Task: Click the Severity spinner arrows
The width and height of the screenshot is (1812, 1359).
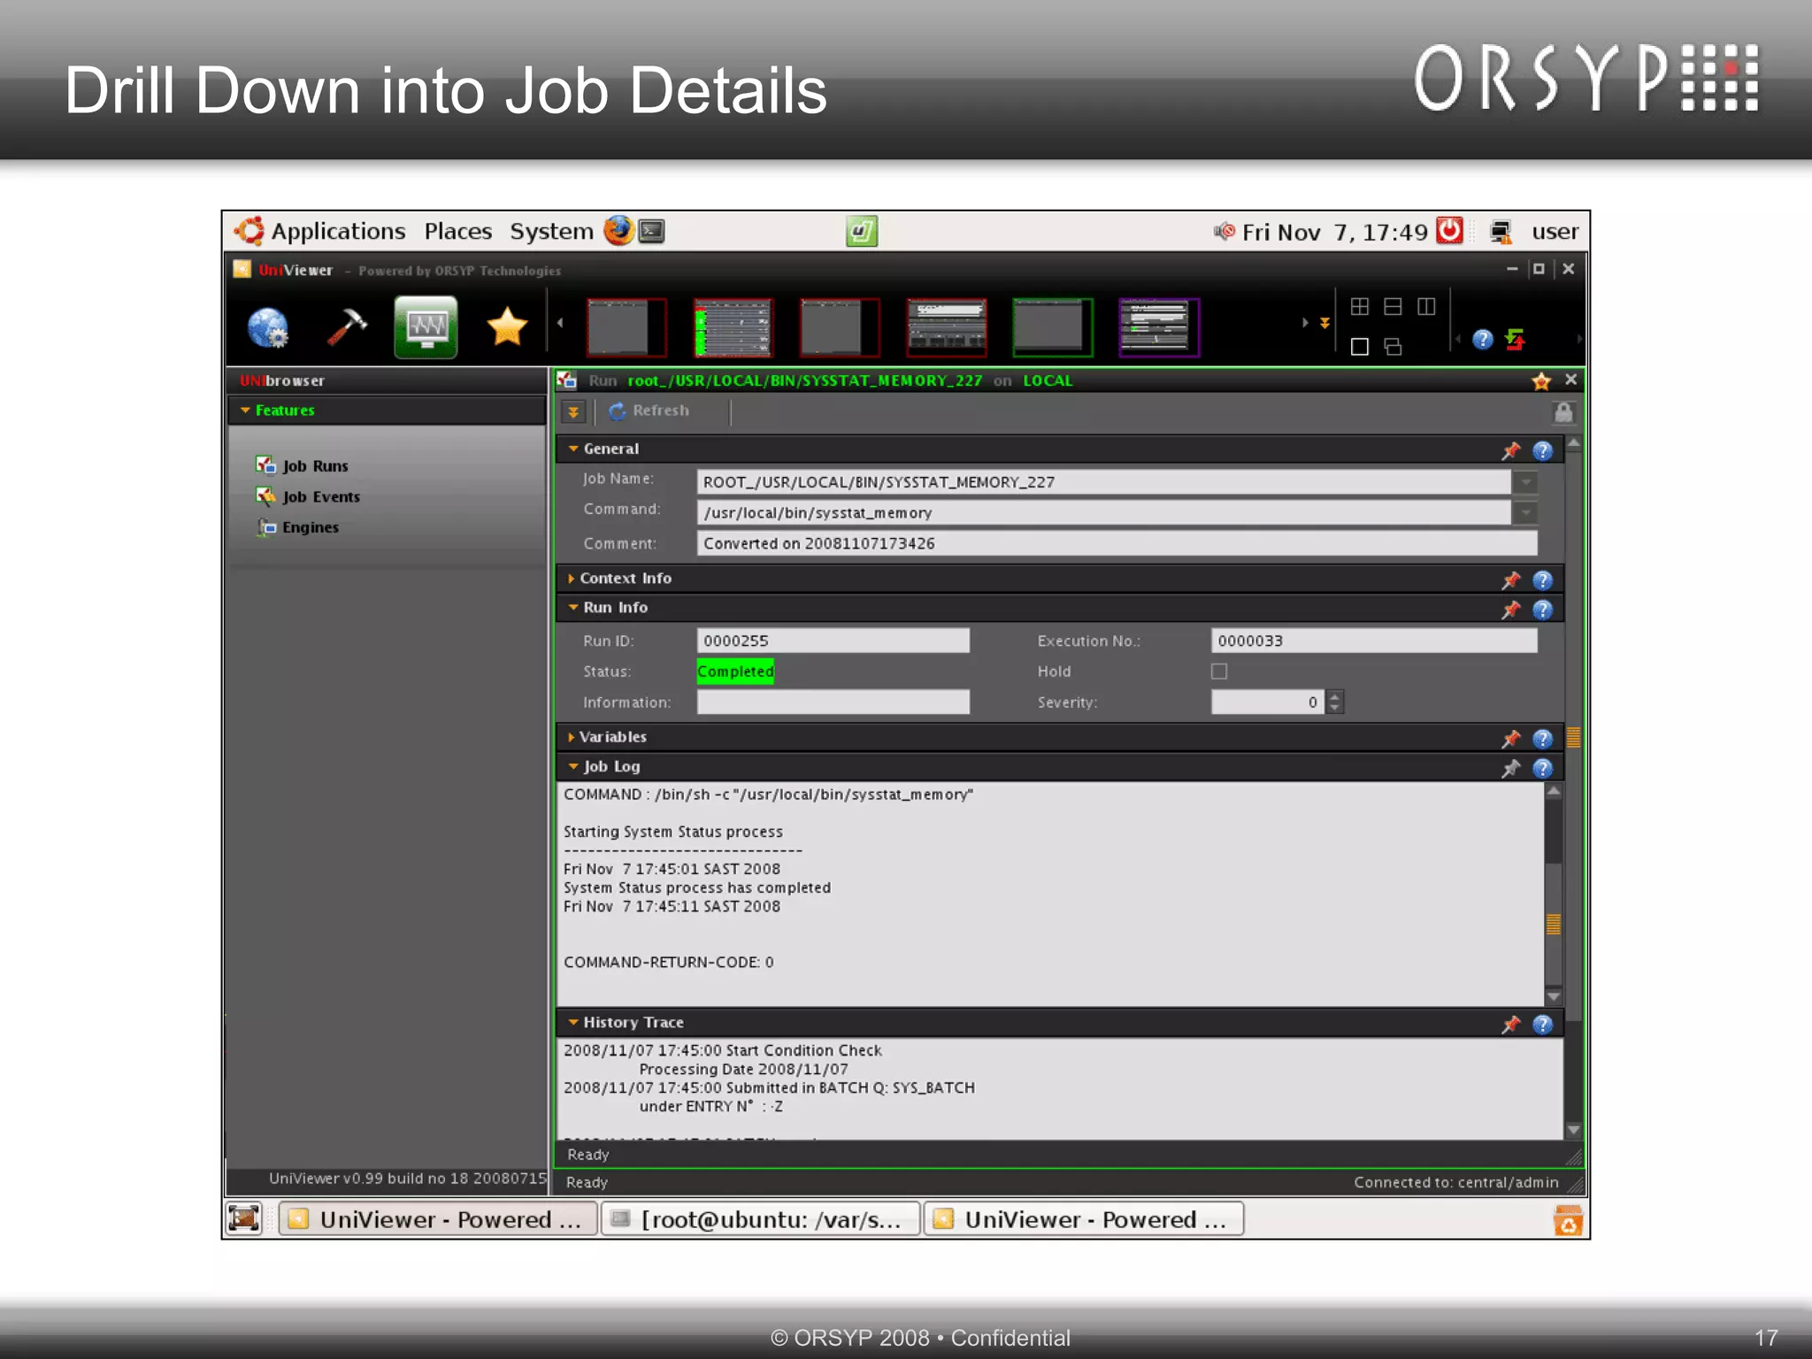Action: [x=1335, y=702]
